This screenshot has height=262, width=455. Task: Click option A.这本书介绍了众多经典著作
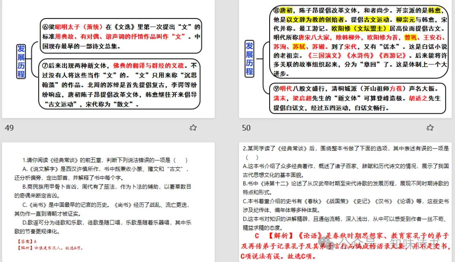click(346, 171)
